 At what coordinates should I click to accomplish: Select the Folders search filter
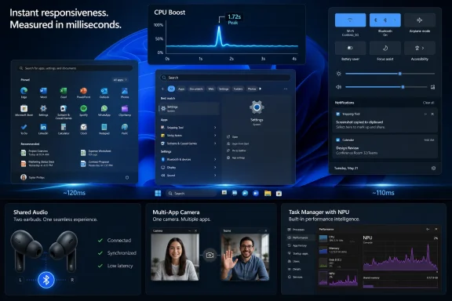[x=238, y=89]
